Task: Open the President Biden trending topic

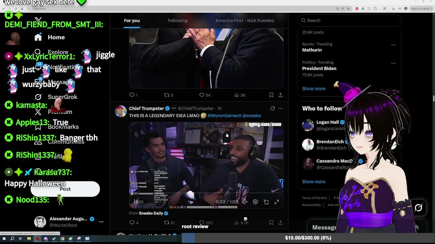Action: click(319, 68)
